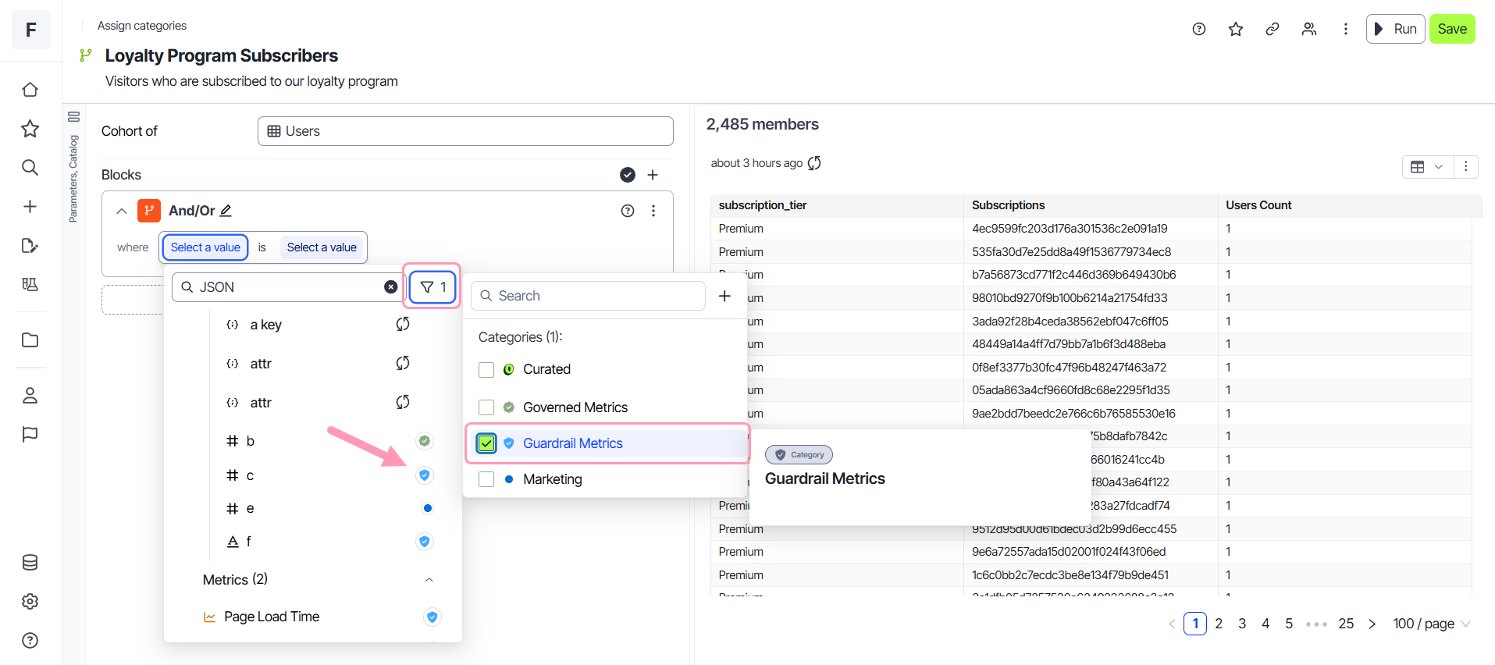1495x665 pixels.
Task: Refresh members list next to 'about 3 hours ago'
Action: tap(814, 163)
